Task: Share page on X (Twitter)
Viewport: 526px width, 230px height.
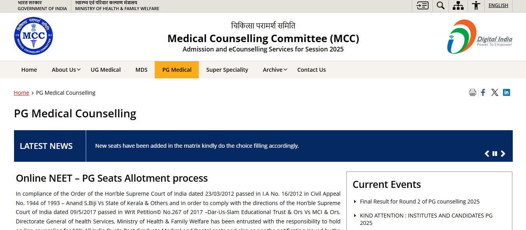Action: 494,92
